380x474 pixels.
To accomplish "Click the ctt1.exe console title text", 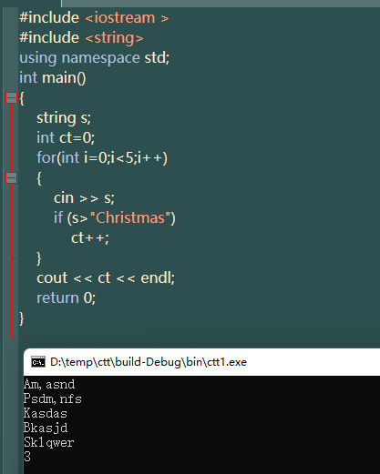I will click(149, 362).
